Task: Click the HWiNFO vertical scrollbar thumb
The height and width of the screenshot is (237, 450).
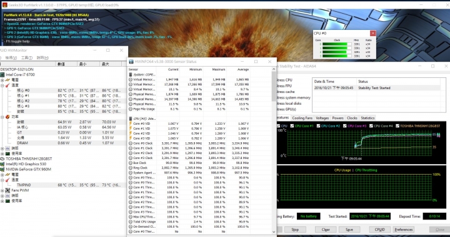Action: [274, 86]
